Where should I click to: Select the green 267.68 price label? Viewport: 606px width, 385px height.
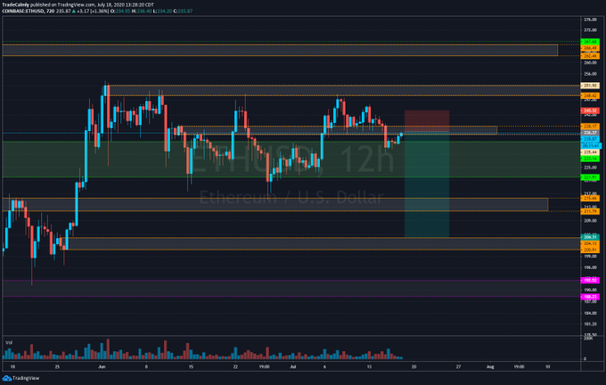click(x=590, y=42)
